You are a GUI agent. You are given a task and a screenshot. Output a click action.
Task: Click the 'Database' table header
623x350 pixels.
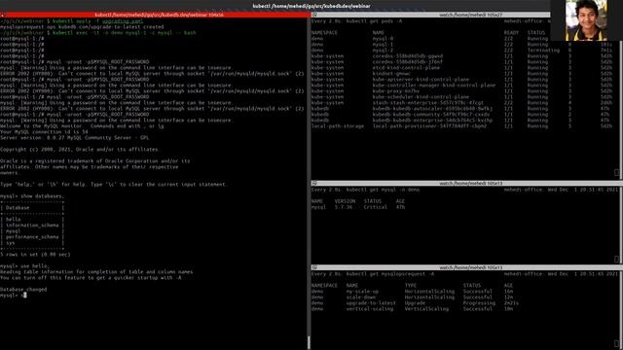18,207
